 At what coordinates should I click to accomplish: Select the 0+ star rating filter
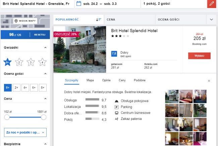[8, 62]
